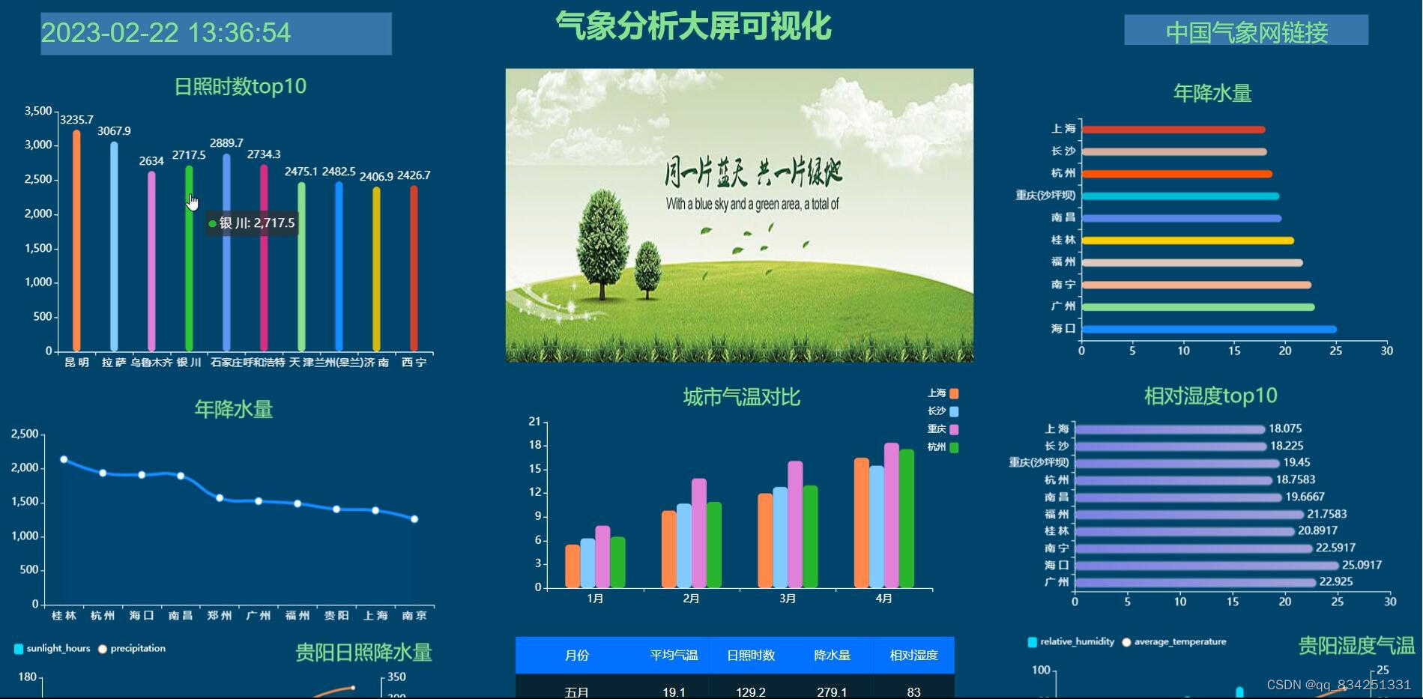Click the blue-sky green-land banner image
This screenshot has width=1423, height=699.
pyautogui.click(x=740, y=216)
